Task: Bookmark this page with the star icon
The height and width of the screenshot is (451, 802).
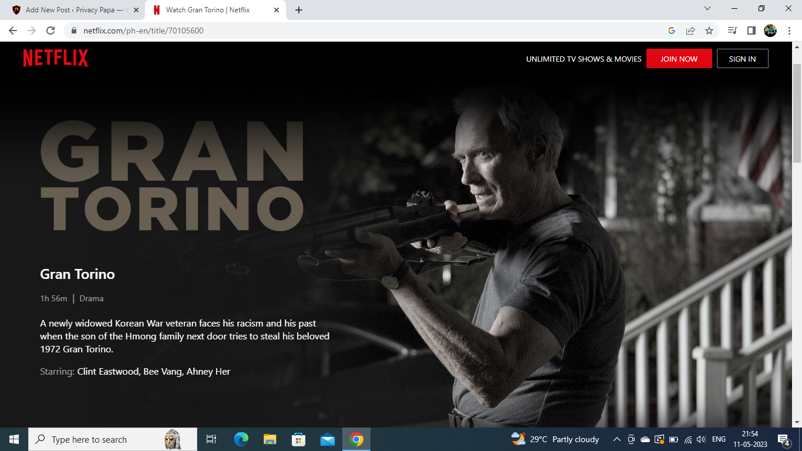Action: pos(709,31)
